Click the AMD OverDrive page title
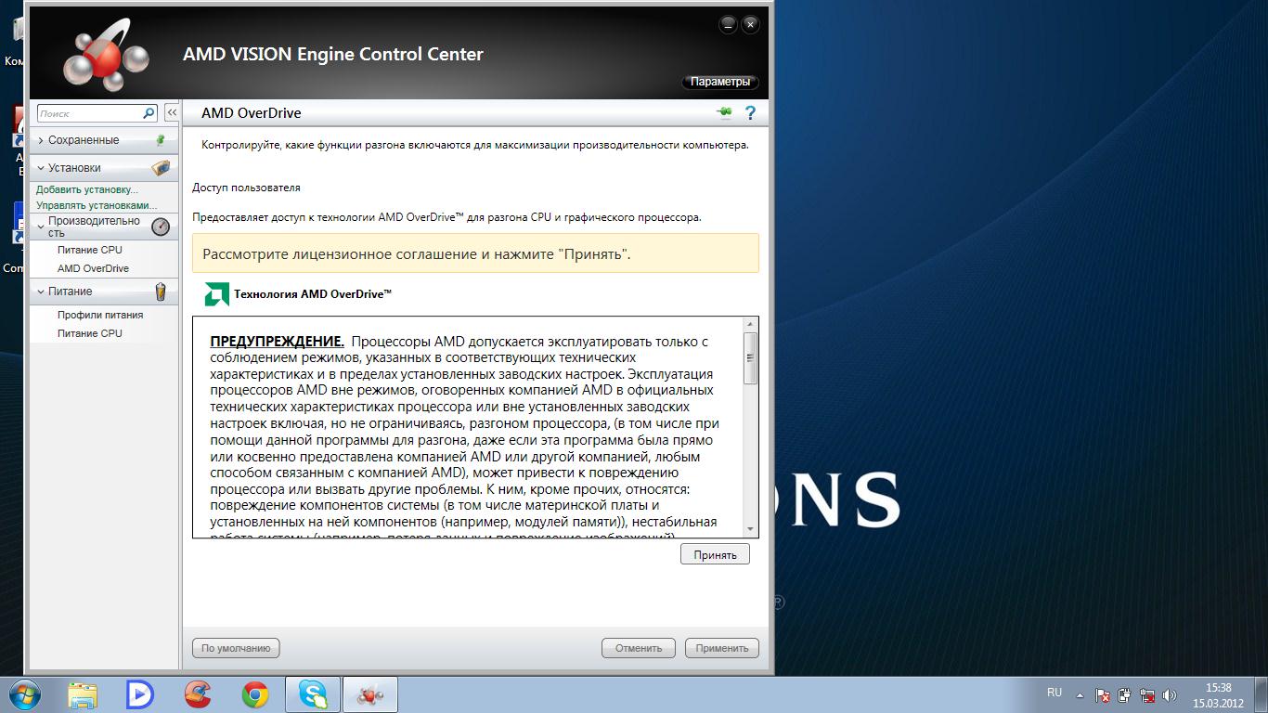Viewport: 1268px width, 713px height. [252, 112]
